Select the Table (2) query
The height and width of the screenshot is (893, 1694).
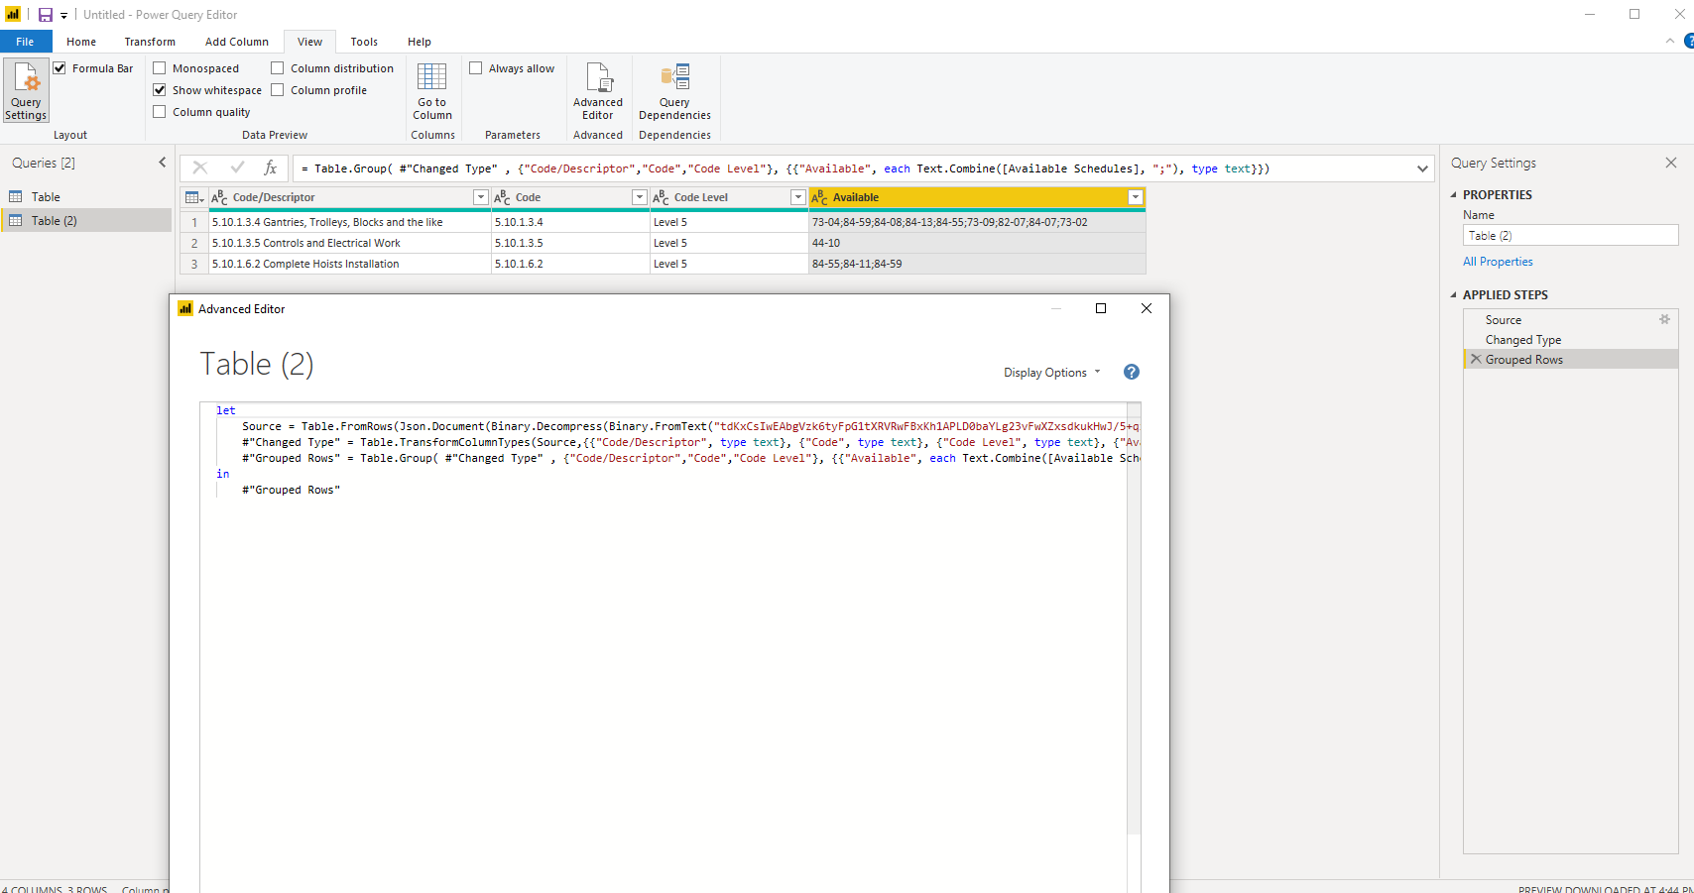(x=86, y=220)
